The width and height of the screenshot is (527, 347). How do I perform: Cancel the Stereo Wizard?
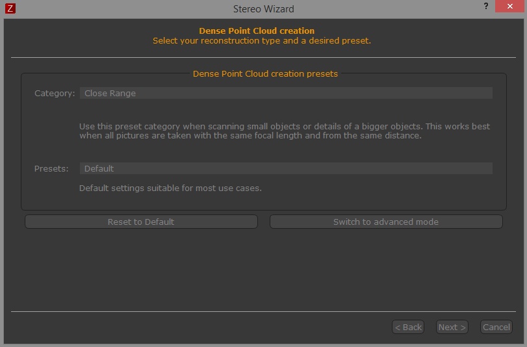pyautogui.click(x=496, y=327)
